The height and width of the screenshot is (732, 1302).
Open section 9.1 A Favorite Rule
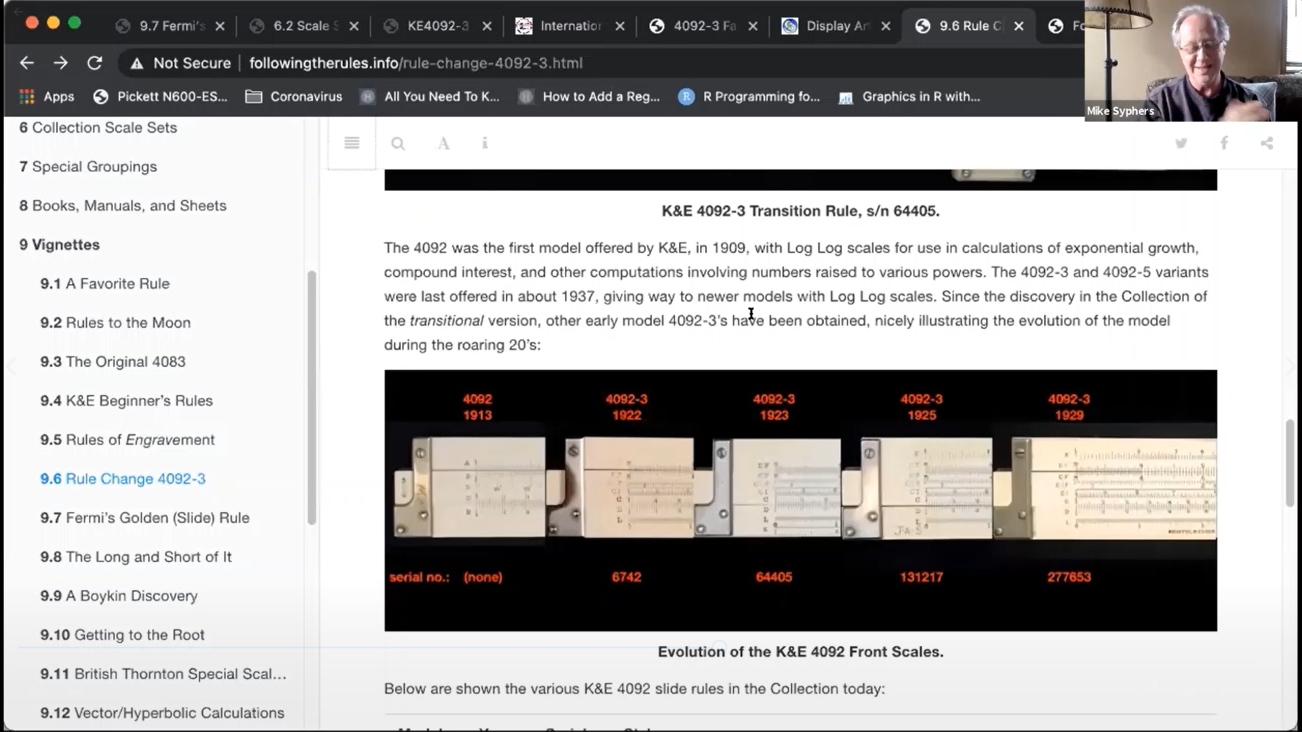click(105, 283)
